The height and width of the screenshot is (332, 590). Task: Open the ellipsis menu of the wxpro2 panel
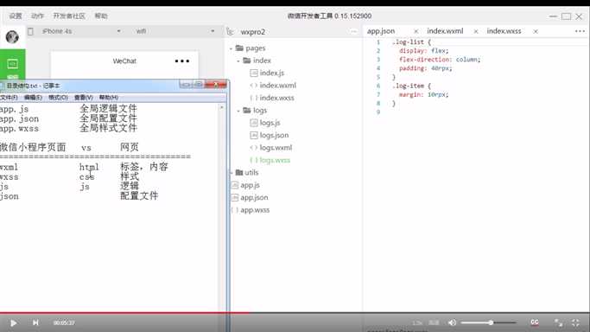pos(353,32)
